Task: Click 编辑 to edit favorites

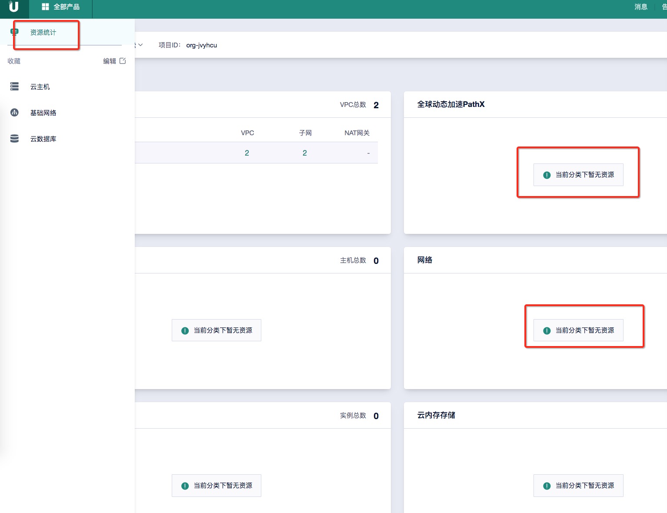Action: click(x=109, y=61)
